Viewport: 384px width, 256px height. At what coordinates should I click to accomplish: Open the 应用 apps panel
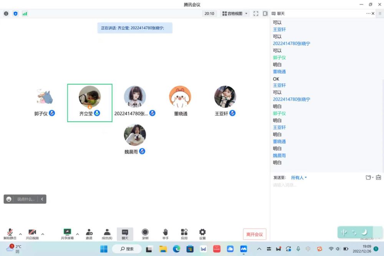point(184,234)
